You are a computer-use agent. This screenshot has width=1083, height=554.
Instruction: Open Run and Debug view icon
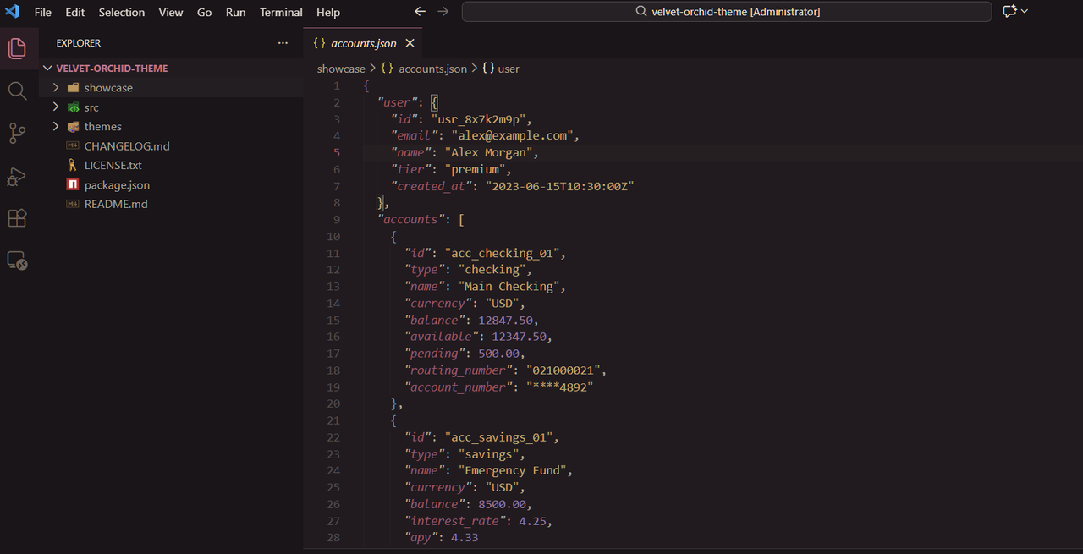(x=17, y=176)
